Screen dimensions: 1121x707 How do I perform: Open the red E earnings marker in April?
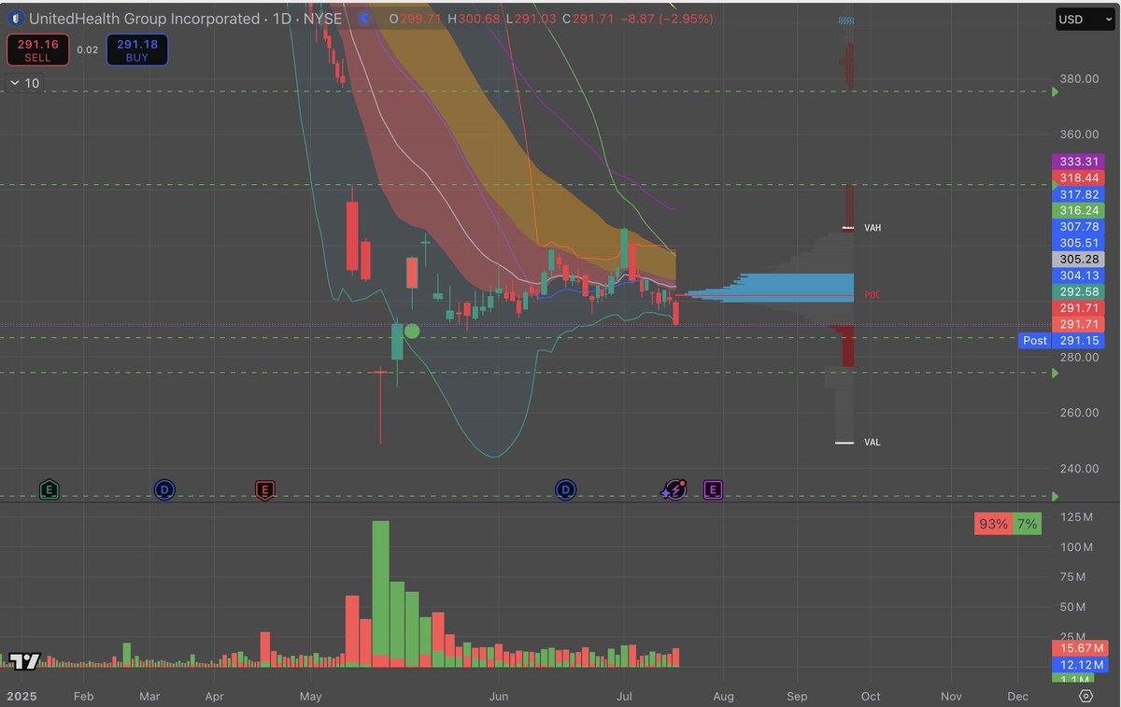pos(265,488)
